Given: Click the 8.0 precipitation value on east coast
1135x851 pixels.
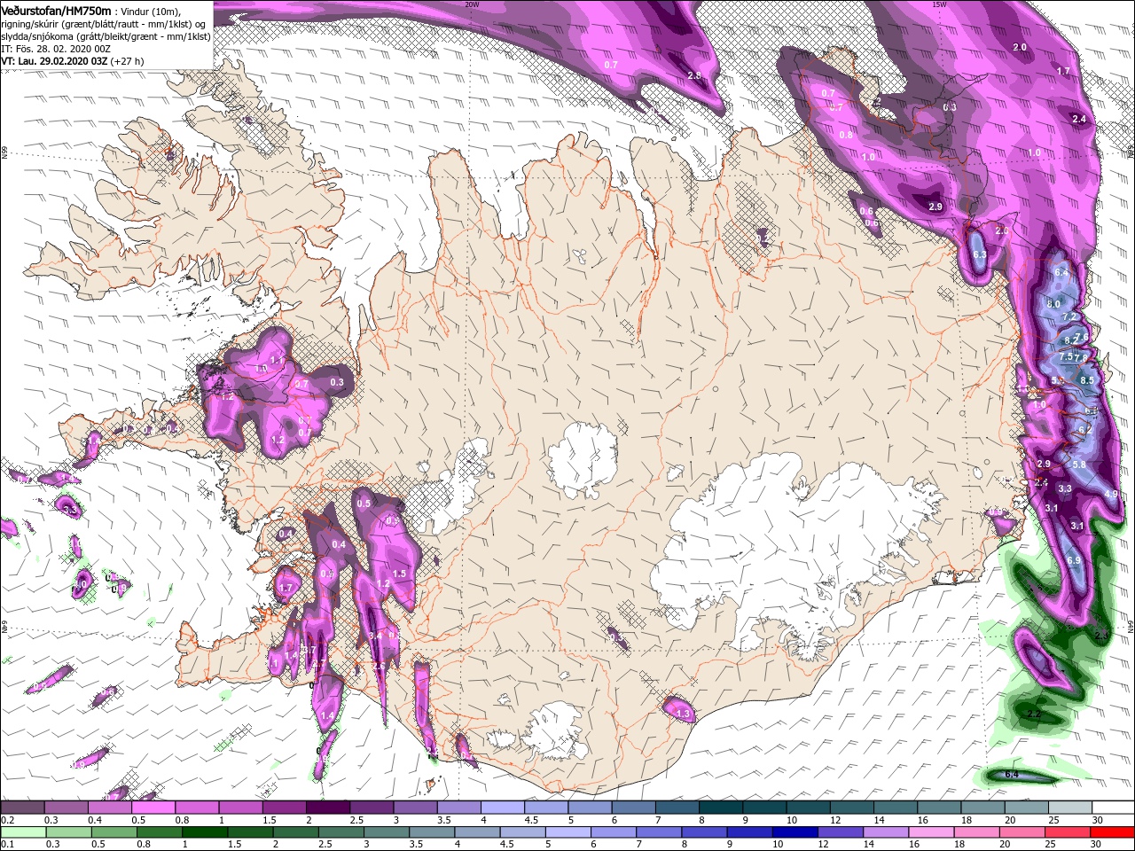Looking at the screenshot, I should [1054, 304].
